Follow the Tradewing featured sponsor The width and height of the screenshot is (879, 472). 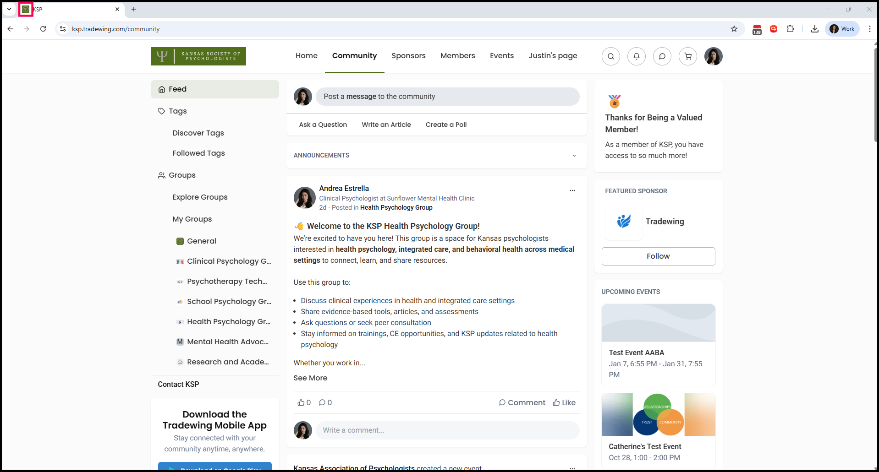(658, 256)
